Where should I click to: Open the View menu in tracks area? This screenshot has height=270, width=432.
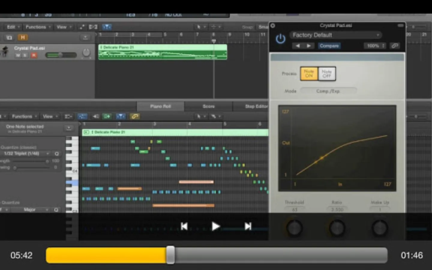[x=64, y=27]
